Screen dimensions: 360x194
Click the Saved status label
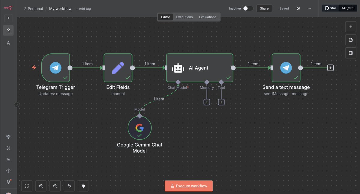[284, 8]
